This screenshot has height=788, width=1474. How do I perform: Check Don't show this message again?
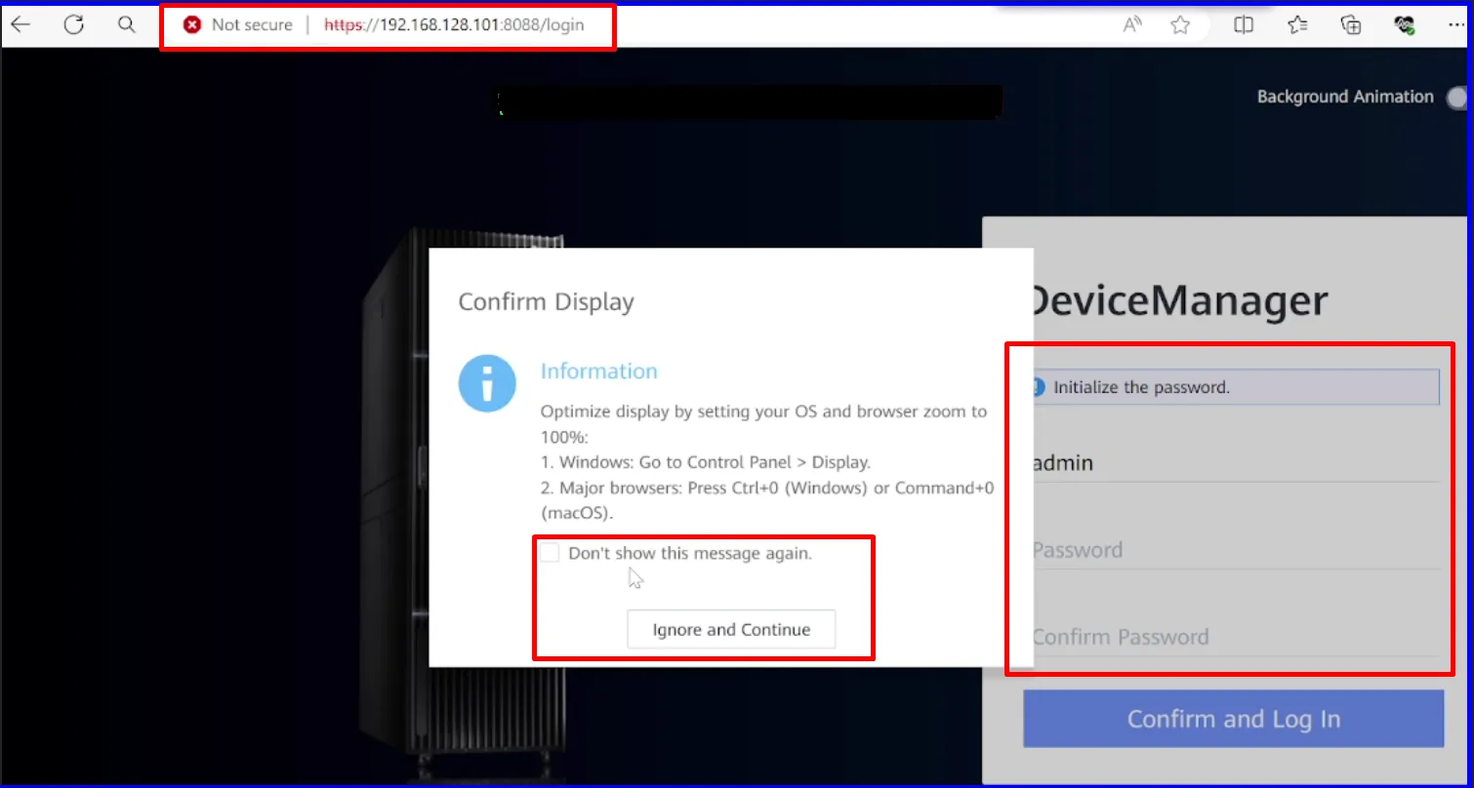[x=551, y=553]
